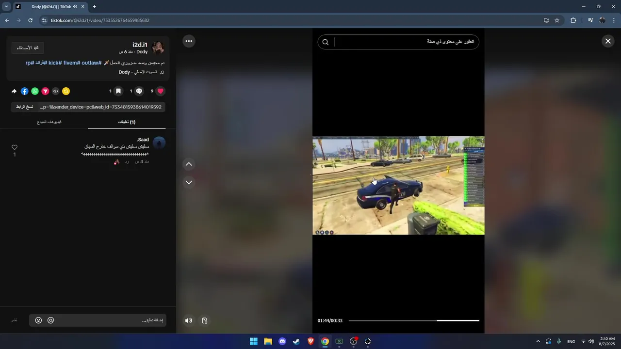Open the Saad. commenter name
The width and height of the screenshot is (621, 349).
pyautogui.click(x=143, y=140)
